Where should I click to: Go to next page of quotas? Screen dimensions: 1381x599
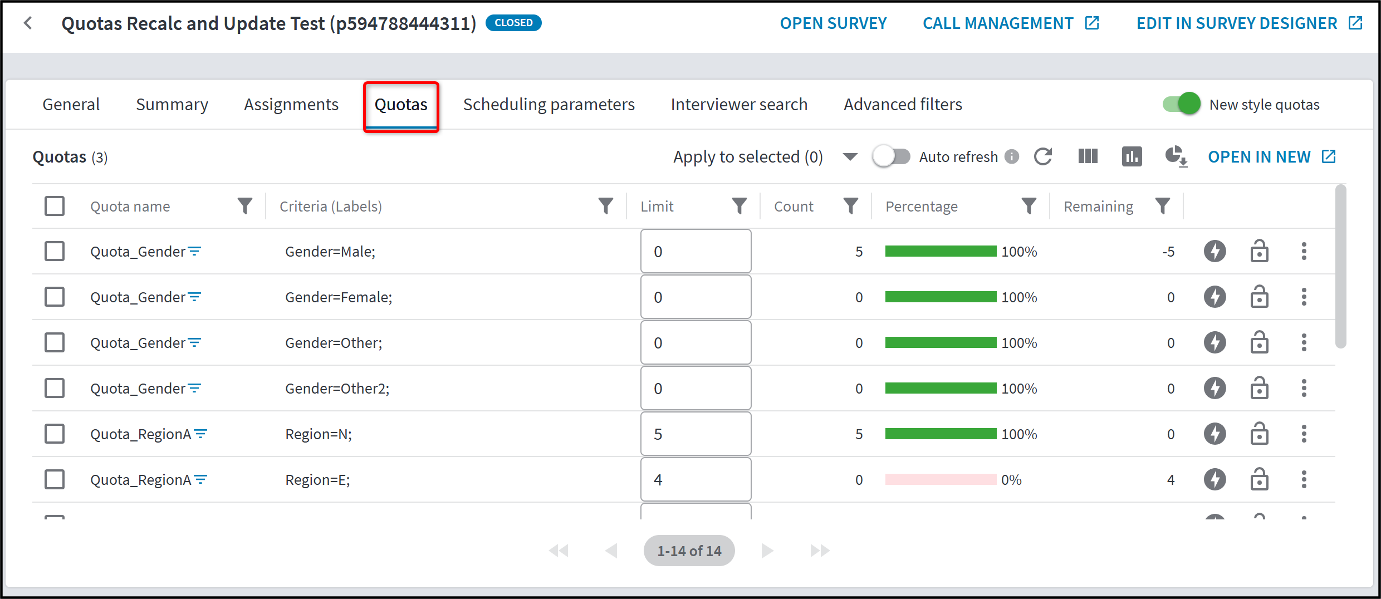pyautogui.click(x=767, y=551)
